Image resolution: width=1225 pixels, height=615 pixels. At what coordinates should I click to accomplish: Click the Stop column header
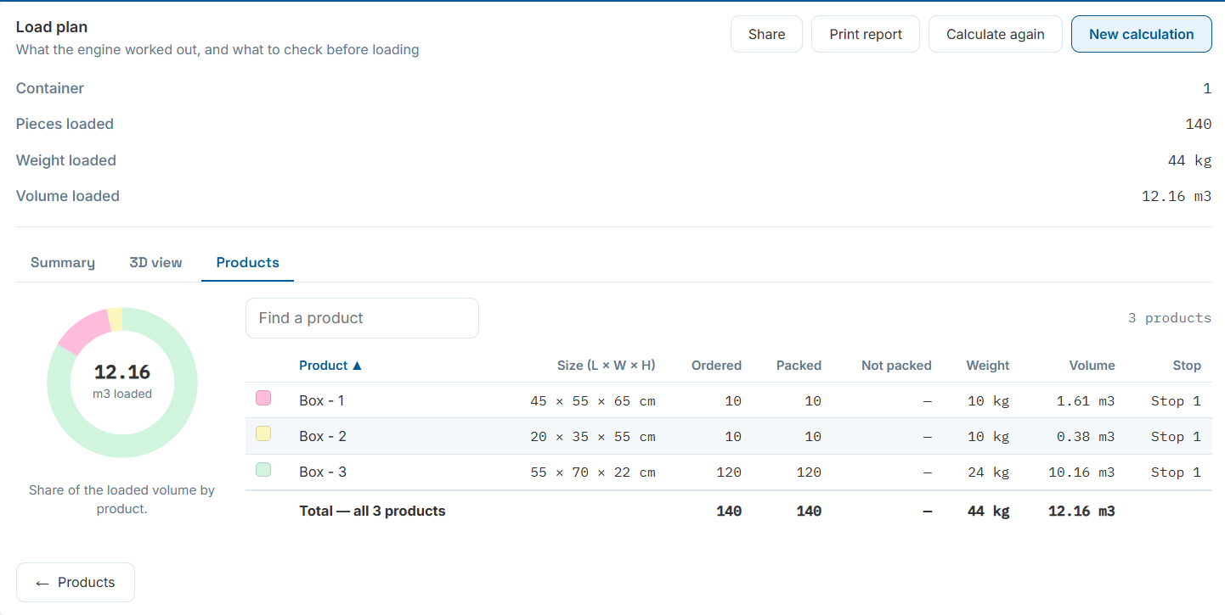[1187, 366]
